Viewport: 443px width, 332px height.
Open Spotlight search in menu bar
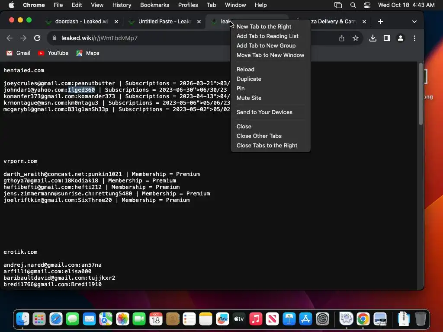[353, 5]
